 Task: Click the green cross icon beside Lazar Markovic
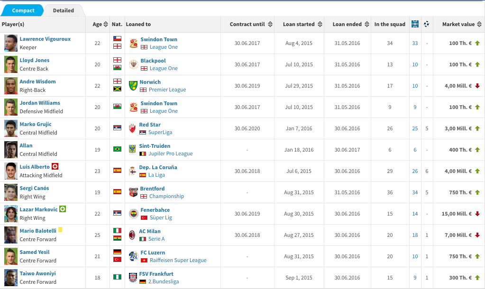pos(63,209)
